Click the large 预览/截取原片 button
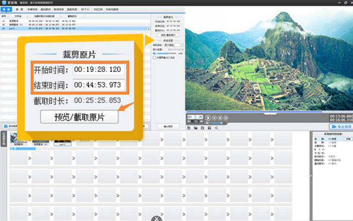 pos(79,117)
